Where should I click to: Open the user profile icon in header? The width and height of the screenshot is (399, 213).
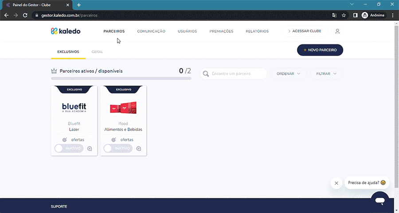(x=337, y=31)
